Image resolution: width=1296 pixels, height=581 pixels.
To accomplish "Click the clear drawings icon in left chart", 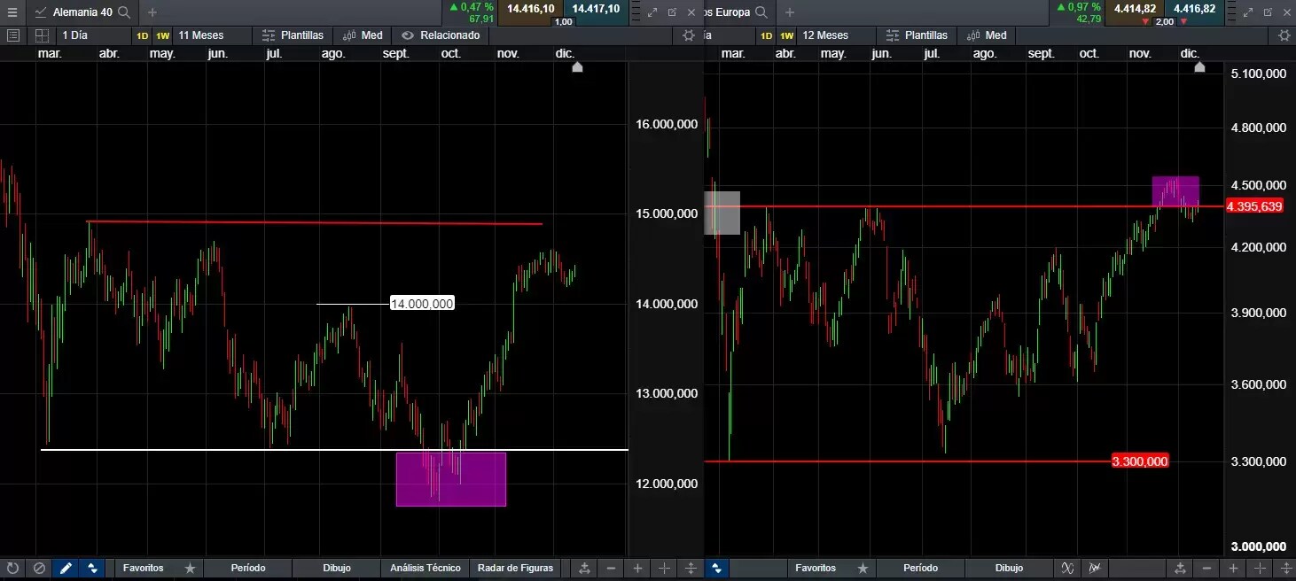I will point(39,568).
